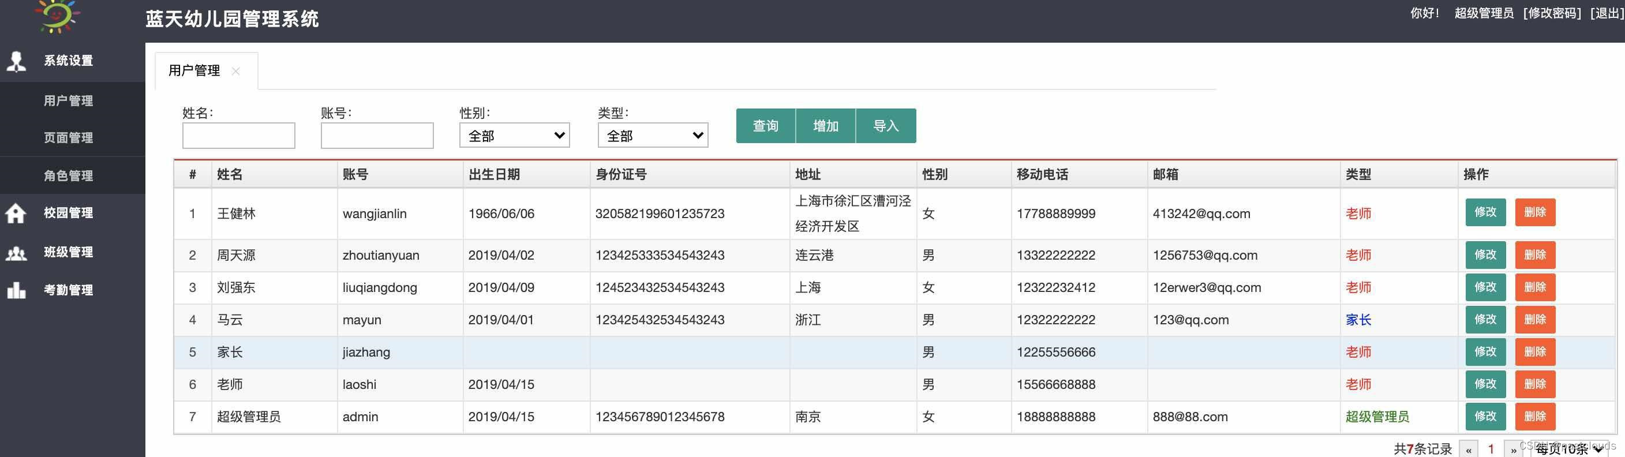Viewport: 1625px width, 457px height.
Task: Click 修改 for the jiazhang account row
Action: pyautogui.click(x=1485, y=351)
